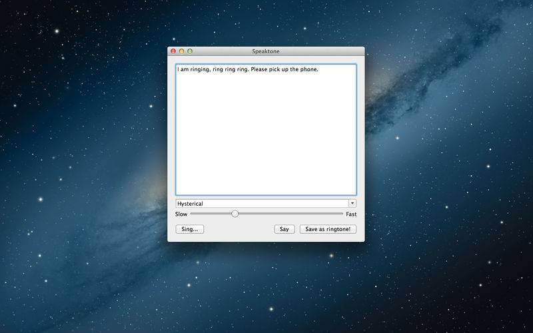Click the Fast label
Screen dimensions: 533x333
(x=351, y=214)
